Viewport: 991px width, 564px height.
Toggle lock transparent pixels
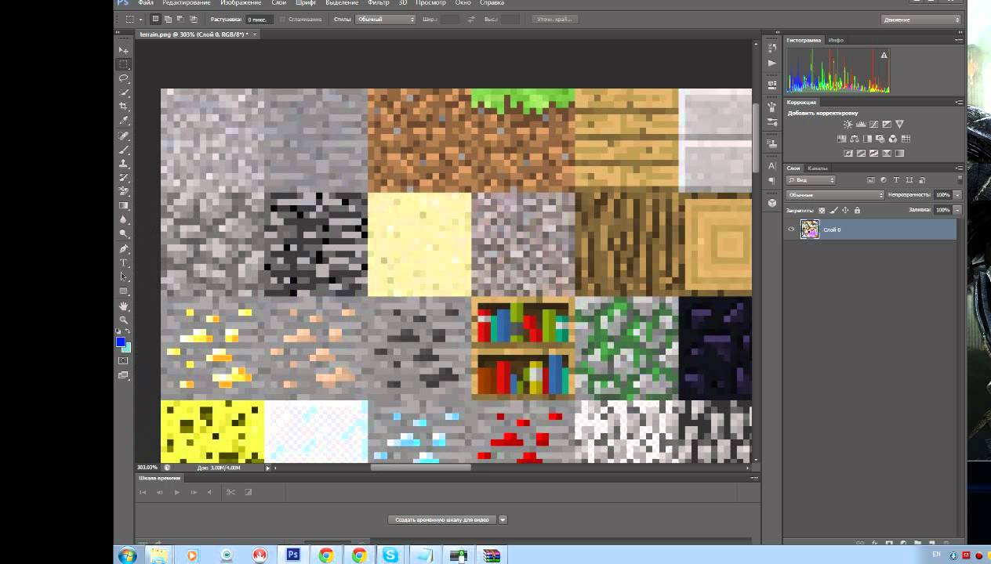click(822, 210)
